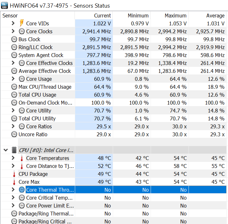Select the Ring/LLC Clock label
This screenshot has height=224, width=228.
(x=35, y=47)
